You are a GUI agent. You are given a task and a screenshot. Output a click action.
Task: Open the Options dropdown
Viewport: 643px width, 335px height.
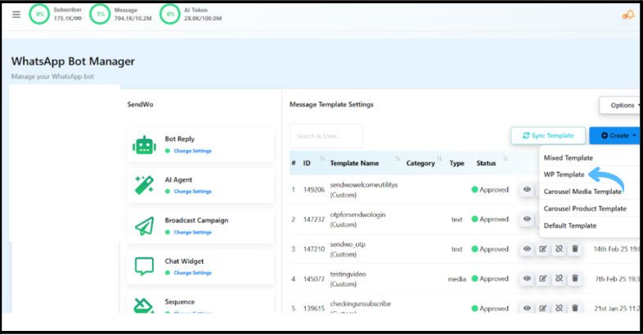pos(621,105)
